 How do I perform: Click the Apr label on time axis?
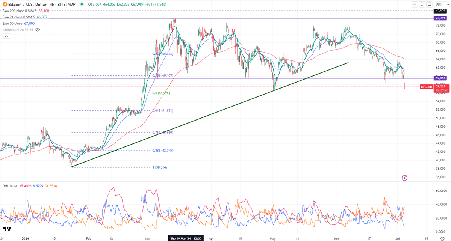tap(211, 238)
